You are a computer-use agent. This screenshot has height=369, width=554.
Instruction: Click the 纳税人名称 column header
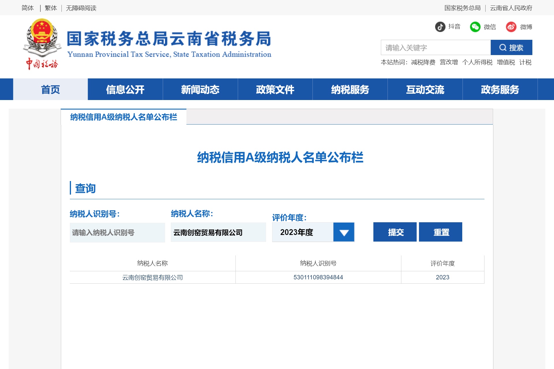(153, 263)
